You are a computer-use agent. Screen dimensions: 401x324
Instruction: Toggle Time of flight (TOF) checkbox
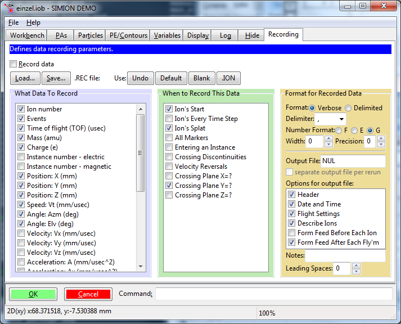pyautogui.click(x=21, y=128)
